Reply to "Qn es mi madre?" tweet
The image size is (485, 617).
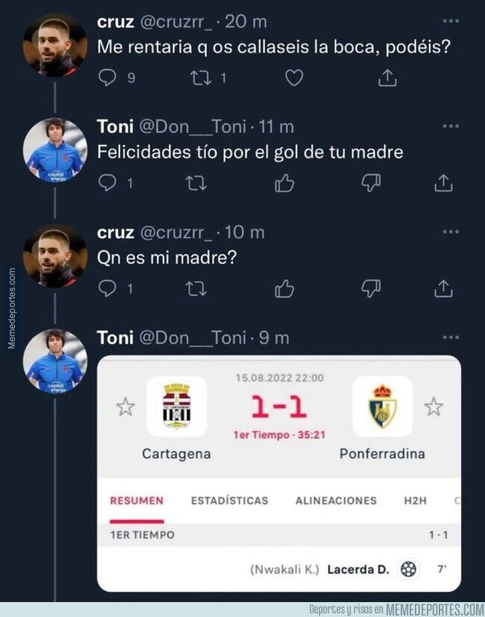(x=107, y=287)
